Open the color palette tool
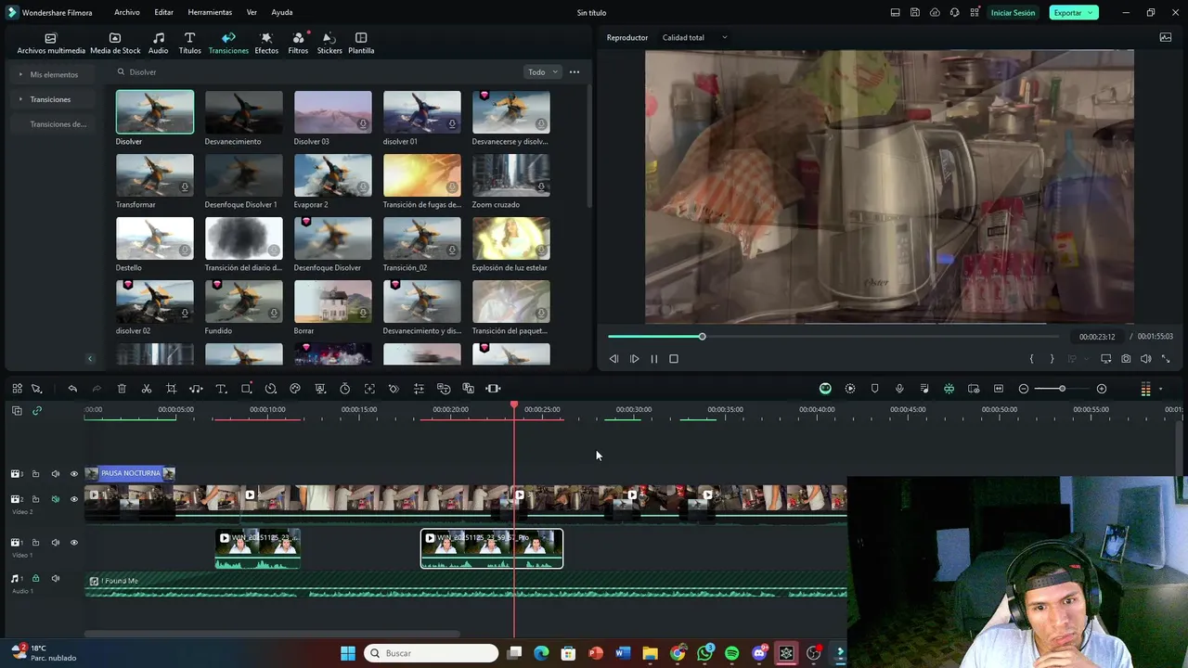 click(295, 389)
